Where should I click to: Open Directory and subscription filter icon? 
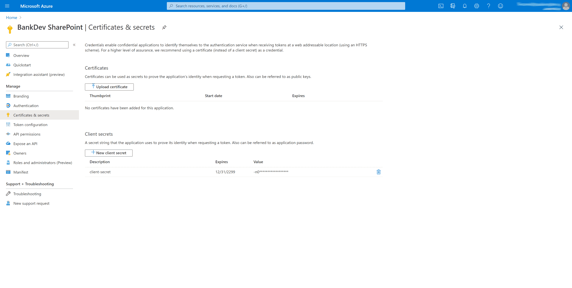pyautogui.click(x=453, y=6)
